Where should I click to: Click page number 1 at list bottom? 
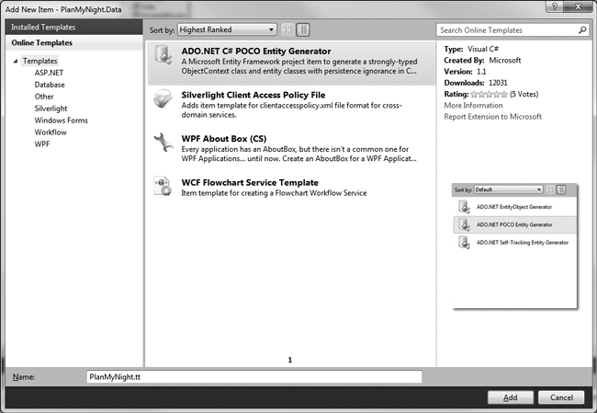[x=290, y=360]
